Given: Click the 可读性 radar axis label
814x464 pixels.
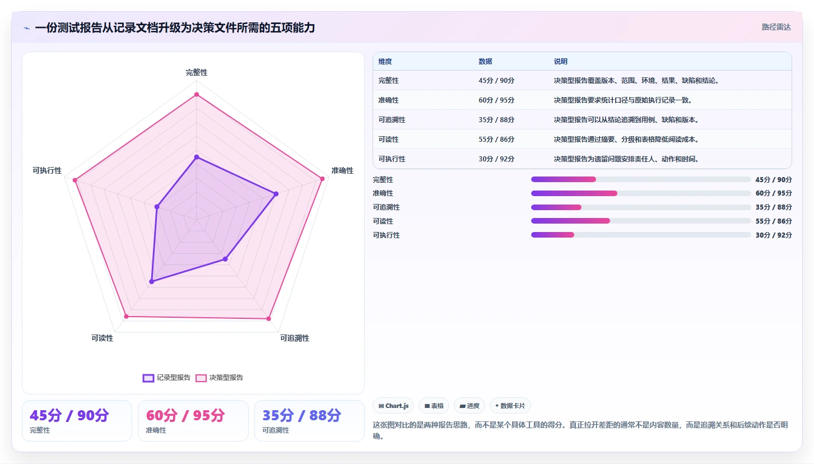Looking at the screenshot, I should click(x=103, y=338).
